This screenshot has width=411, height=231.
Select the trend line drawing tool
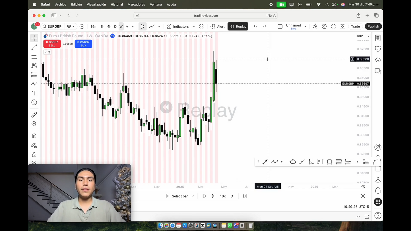point(34,47)
